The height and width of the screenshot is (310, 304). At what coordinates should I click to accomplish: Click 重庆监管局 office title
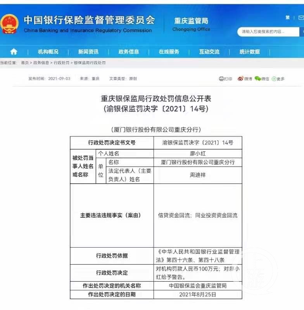(191, 21)
